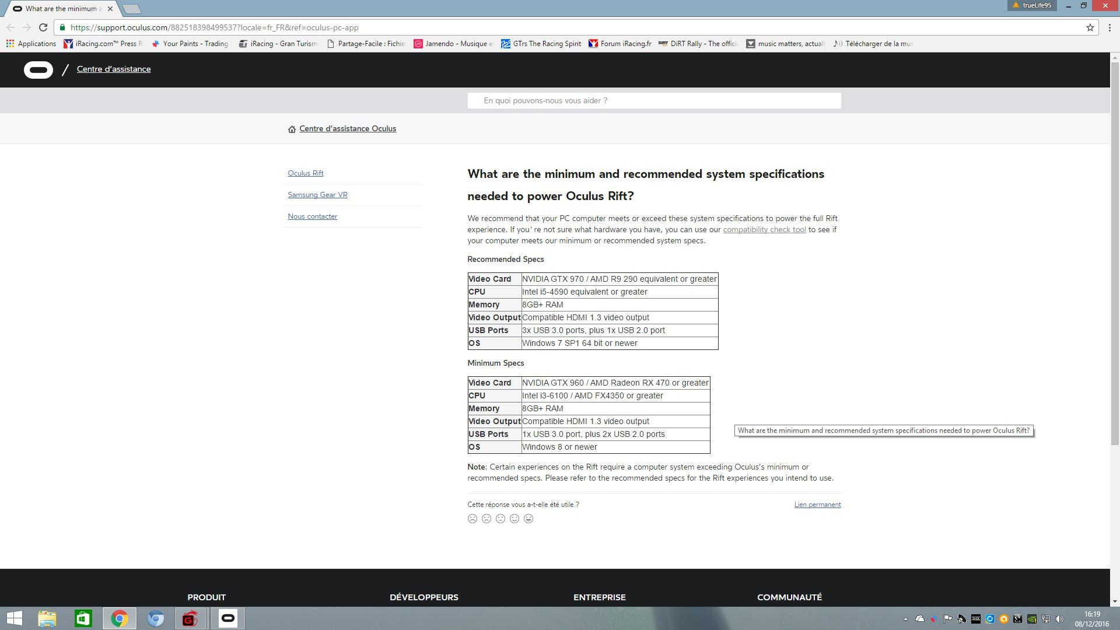Image resolution: width=1120 pixels, height=630 pixels.
Task: Open the orange circular tray icon
Action: (x=1003, y=619)
